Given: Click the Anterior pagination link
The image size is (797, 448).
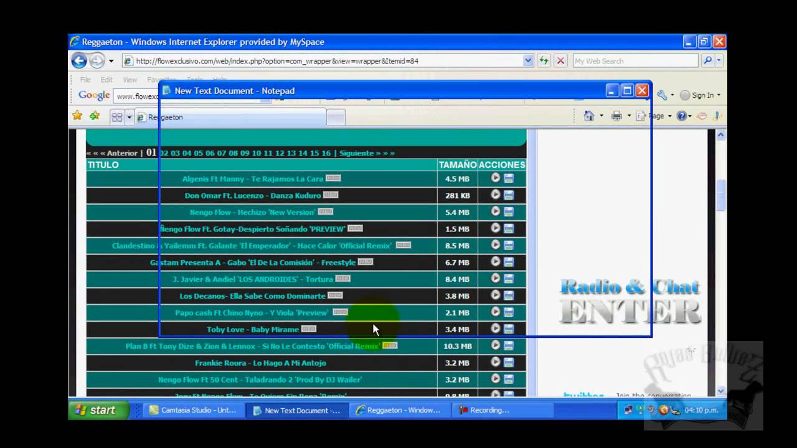Looking at the screenshot, I should click(121, 153).
